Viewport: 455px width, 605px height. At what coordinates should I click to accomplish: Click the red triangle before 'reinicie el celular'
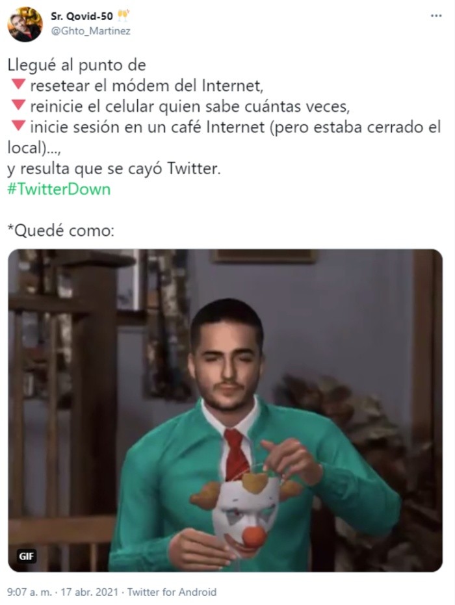point(18,105)
